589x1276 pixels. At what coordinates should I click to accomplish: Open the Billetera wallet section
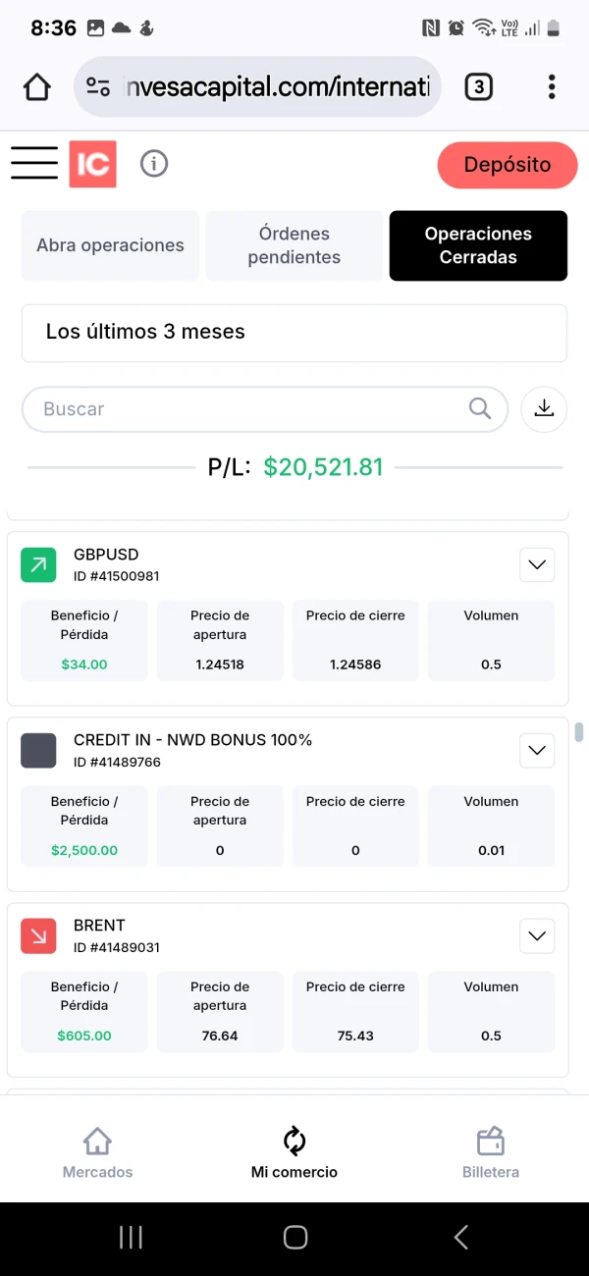click(491, 1153)
